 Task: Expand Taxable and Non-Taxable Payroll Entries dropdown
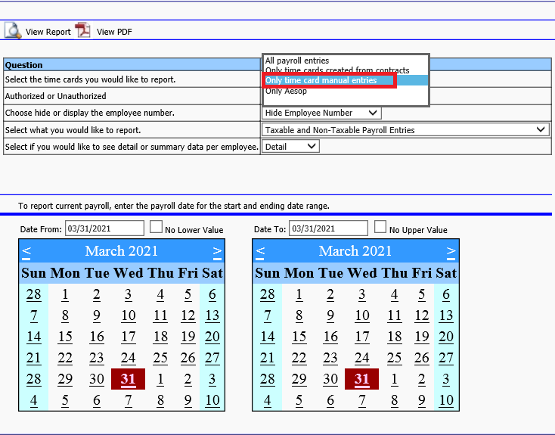click(x=405, y=130)
